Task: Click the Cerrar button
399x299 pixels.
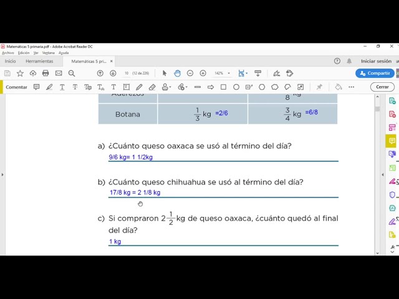Action: coord(382,87)
